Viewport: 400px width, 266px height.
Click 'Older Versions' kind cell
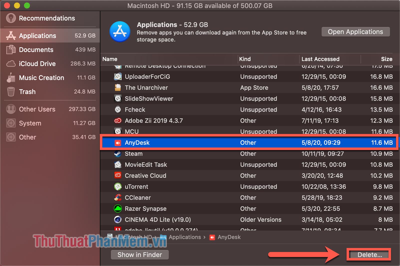(261, 219)
